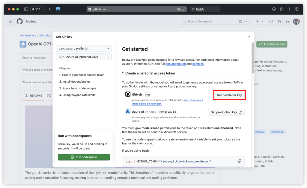
Task: Click the OpenAI GPT model icon
Action: [23, 44]
